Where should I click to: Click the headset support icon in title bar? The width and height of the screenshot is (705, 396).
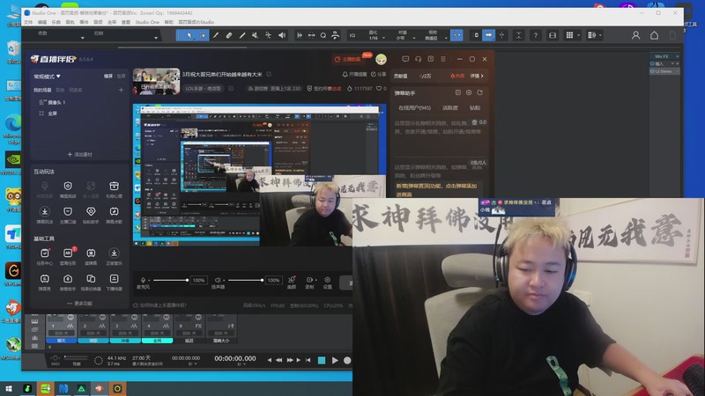pos(418,59)
